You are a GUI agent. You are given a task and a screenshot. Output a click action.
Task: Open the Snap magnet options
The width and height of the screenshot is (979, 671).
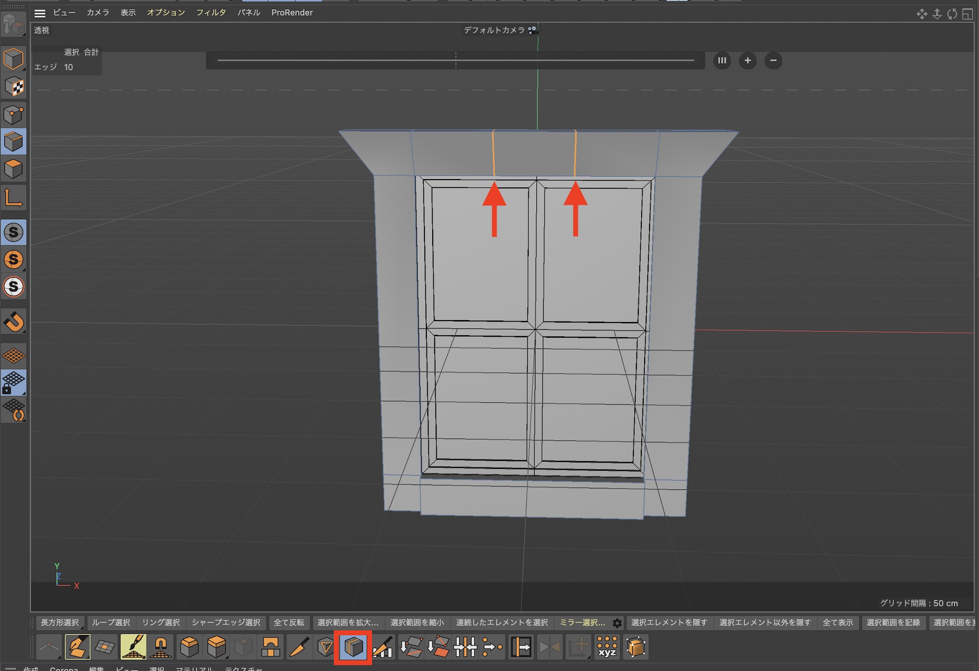click(x=13, y=322)
